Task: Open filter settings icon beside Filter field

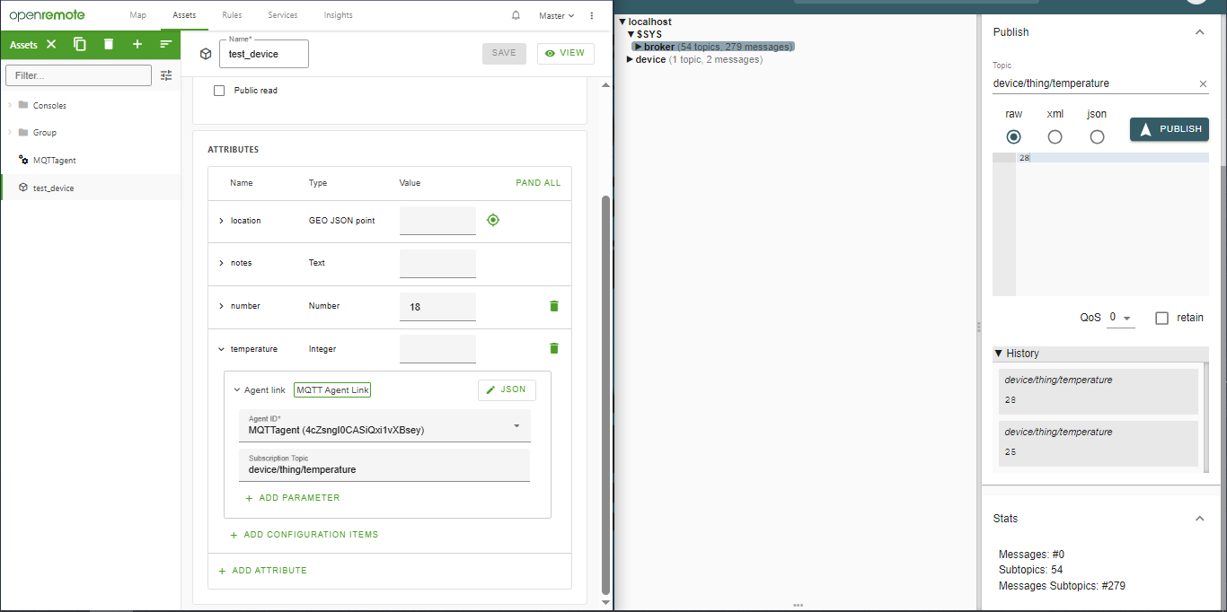Action: (x=166, y=75)
